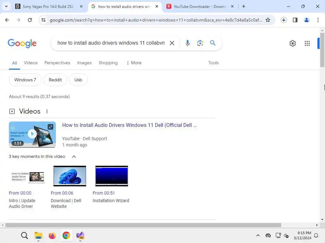Select the Perspectives tab

tap(57, 63)
